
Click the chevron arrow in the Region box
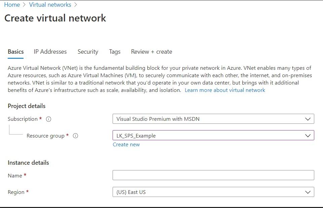(308, 192)
